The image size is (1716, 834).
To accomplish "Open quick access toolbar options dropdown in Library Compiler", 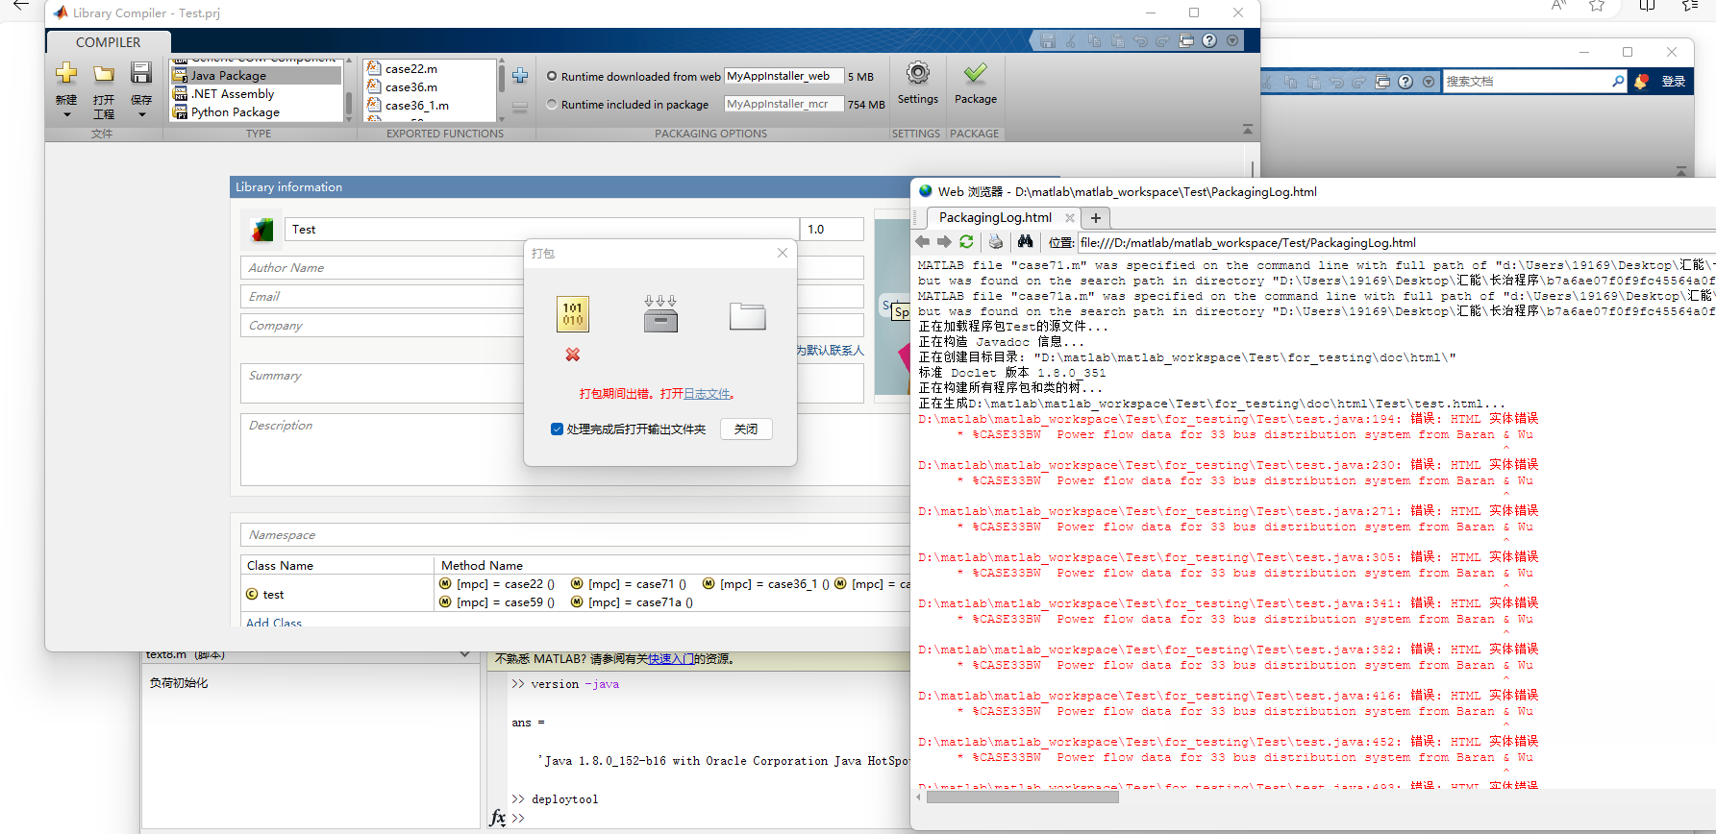I will [x=1232, y=40].
